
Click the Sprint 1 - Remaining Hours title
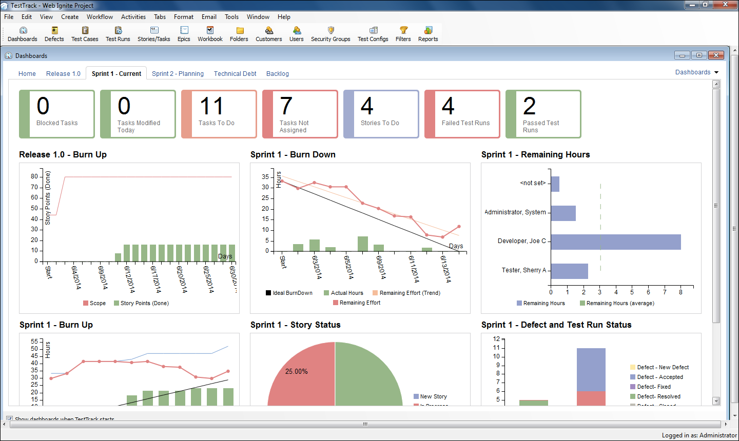click(536, 154)
